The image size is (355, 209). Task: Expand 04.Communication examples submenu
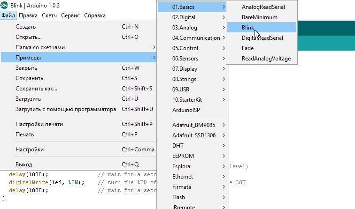coord(193,38)
